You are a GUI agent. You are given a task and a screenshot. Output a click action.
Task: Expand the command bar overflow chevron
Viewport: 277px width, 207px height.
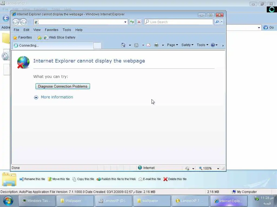(x=223, y=46)
